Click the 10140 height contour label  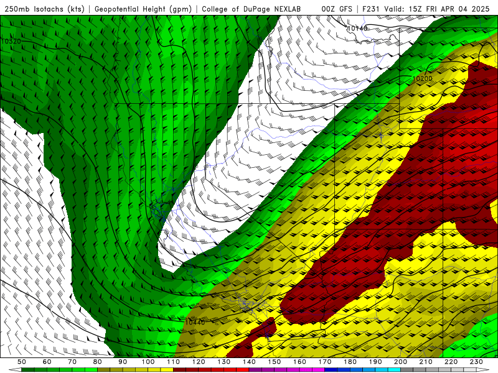pyautogui.click(x=357, y=28)
